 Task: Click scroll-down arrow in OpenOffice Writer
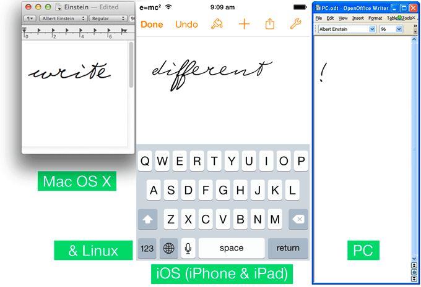[x=414, y=259]
